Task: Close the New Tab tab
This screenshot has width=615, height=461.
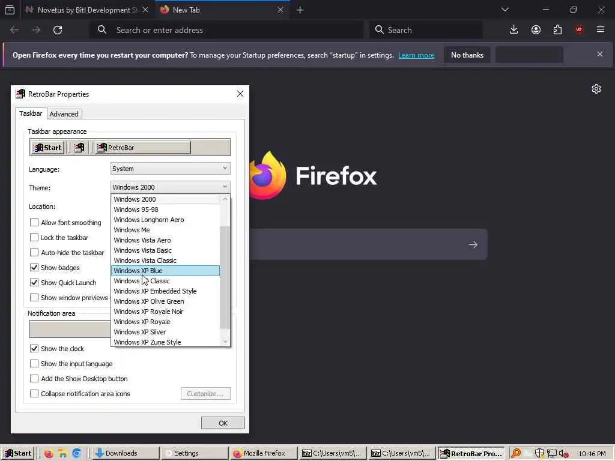Action: click(x=280, y=10)
